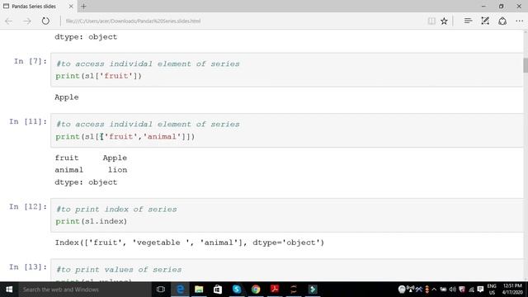528x297 pixels.
Task: Click the Search the web and Windows box
Action: tap(84, 290)
